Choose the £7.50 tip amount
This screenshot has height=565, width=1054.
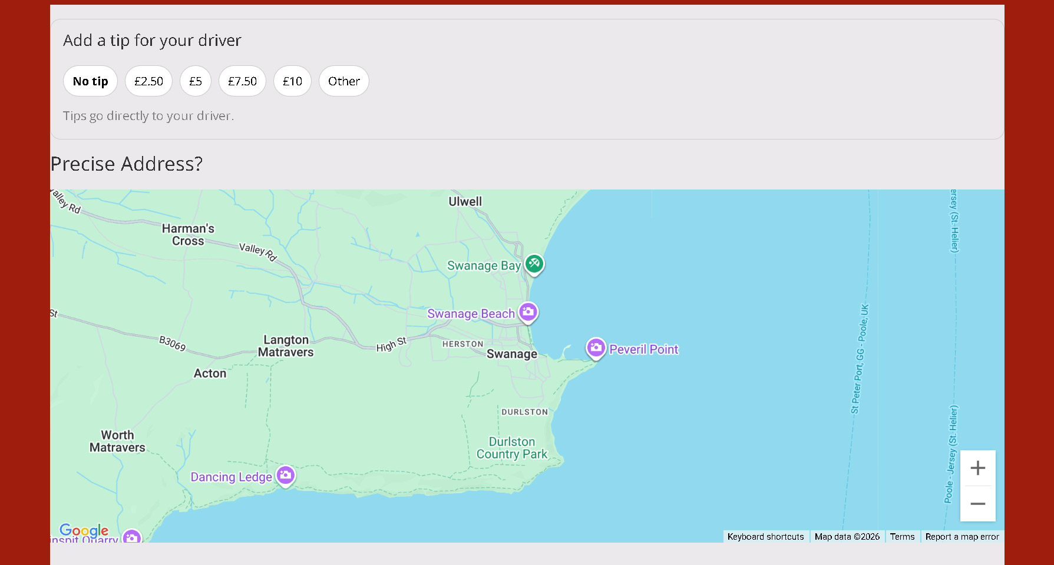242,81
